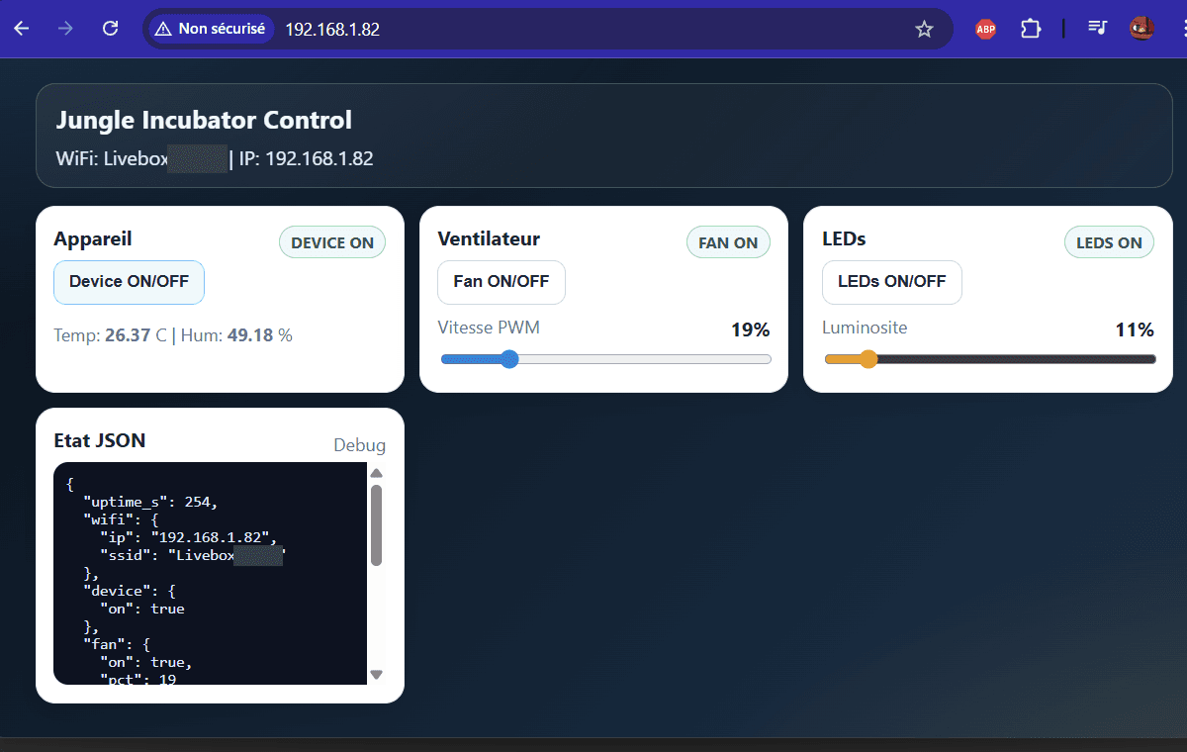This screenshot has height=752, width=1187.
Task: Open the media controls icon in toolbar
Action: tap(1097, 29)
